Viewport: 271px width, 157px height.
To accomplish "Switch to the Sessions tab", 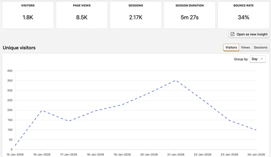I will pos(261,47).
